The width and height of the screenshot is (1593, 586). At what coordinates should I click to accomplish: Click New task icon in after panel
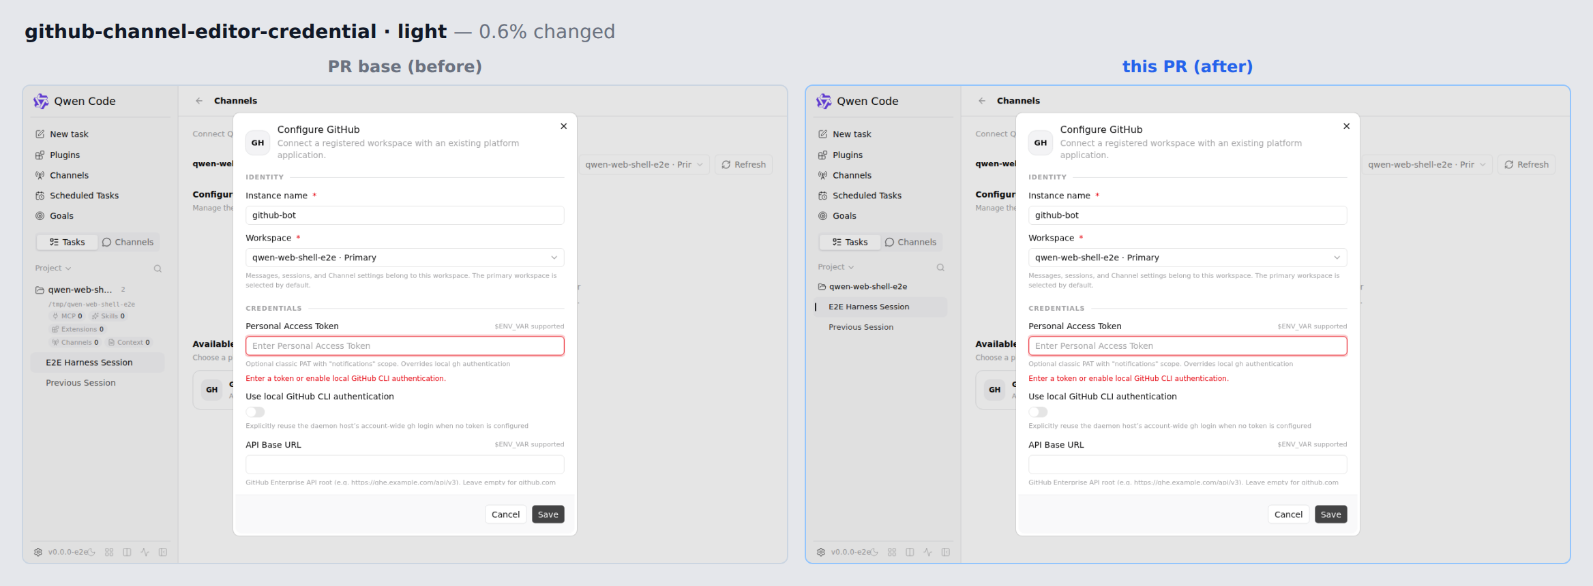823,134
